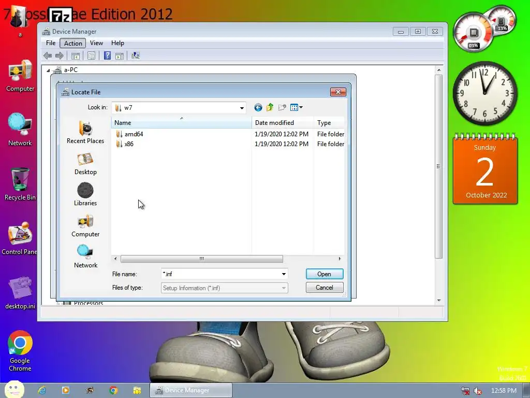Image resolution: width=530 pixels, height=398 pixels.
Task: Launch Internet Explorer from the taskbar
Action: [42, 390]
